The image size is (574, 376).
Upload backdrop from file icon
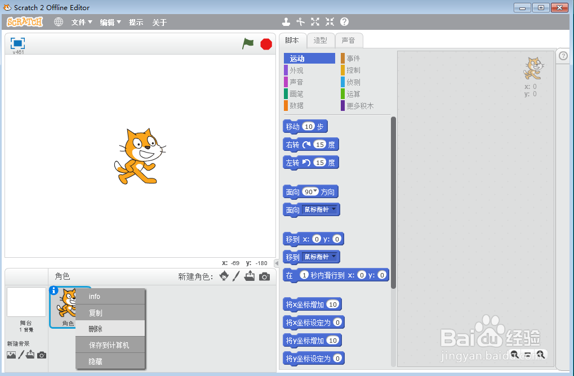30,355
